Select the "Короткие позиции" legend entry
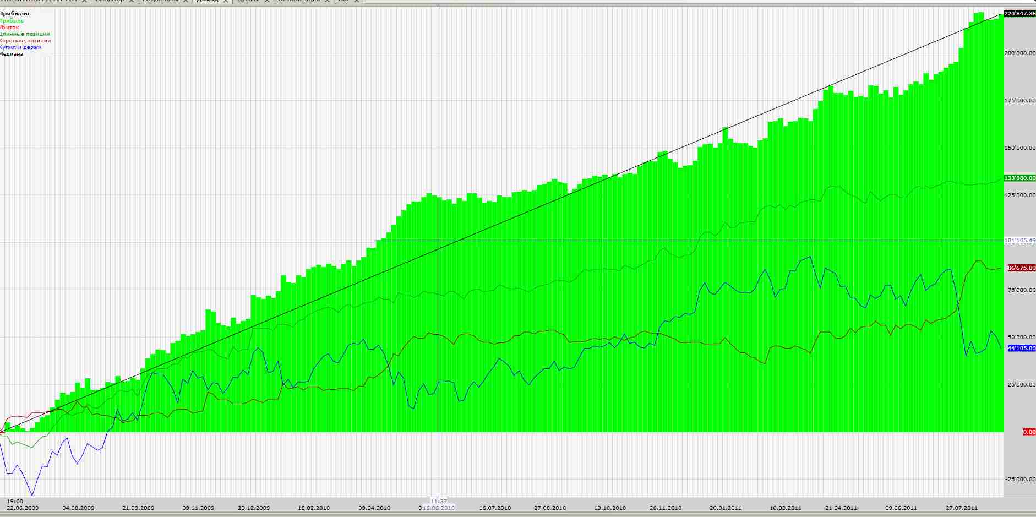The height and width of the screenshot is (517, 1036). [25, 41]
